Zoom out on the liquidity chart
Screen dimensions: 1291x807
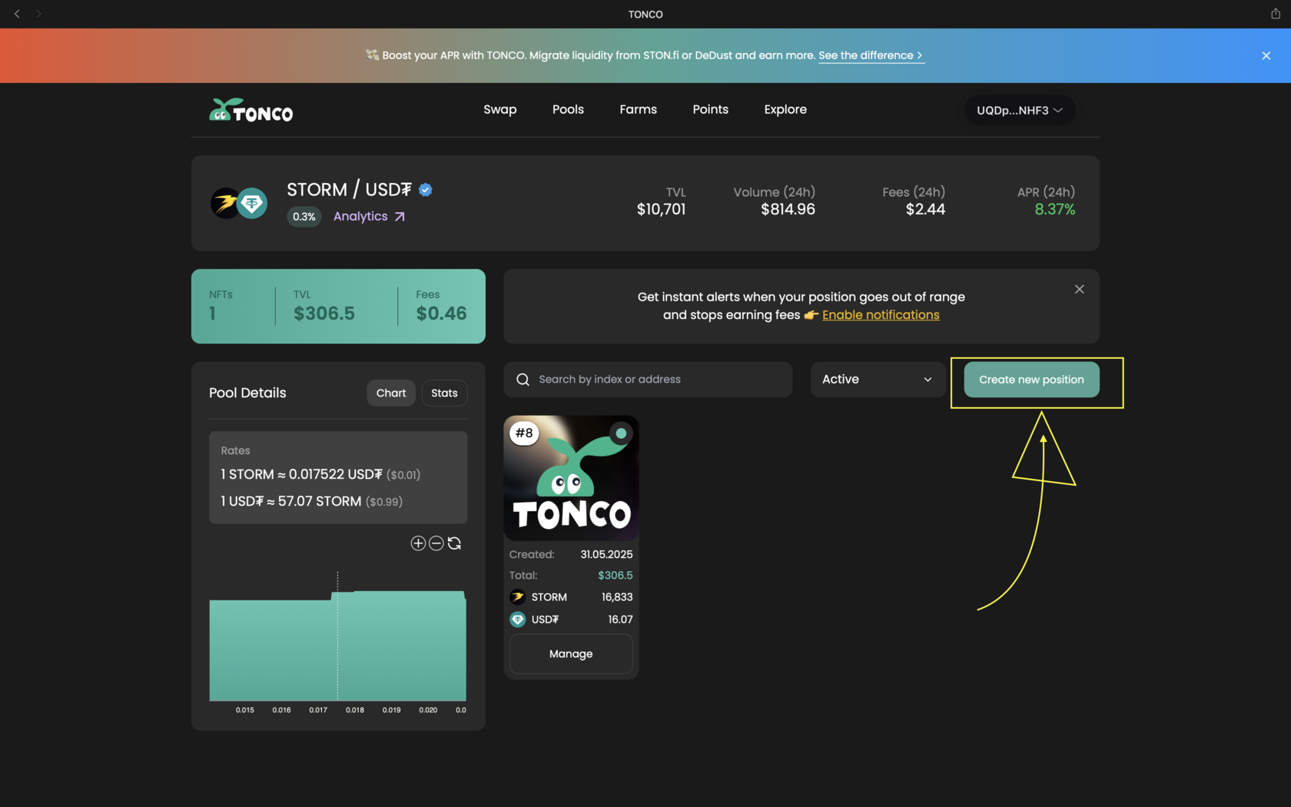pyautogui.click(x=436, y=543)
